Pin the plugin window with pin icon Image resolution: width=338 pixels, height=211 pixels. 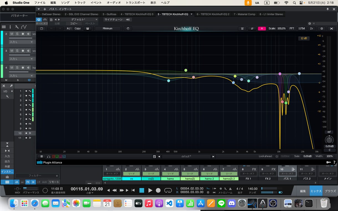pyautogui.click(x=327, y=9)
